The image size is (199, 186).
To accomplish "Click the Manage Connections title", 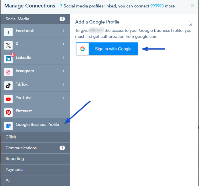I will pos(30,6).
